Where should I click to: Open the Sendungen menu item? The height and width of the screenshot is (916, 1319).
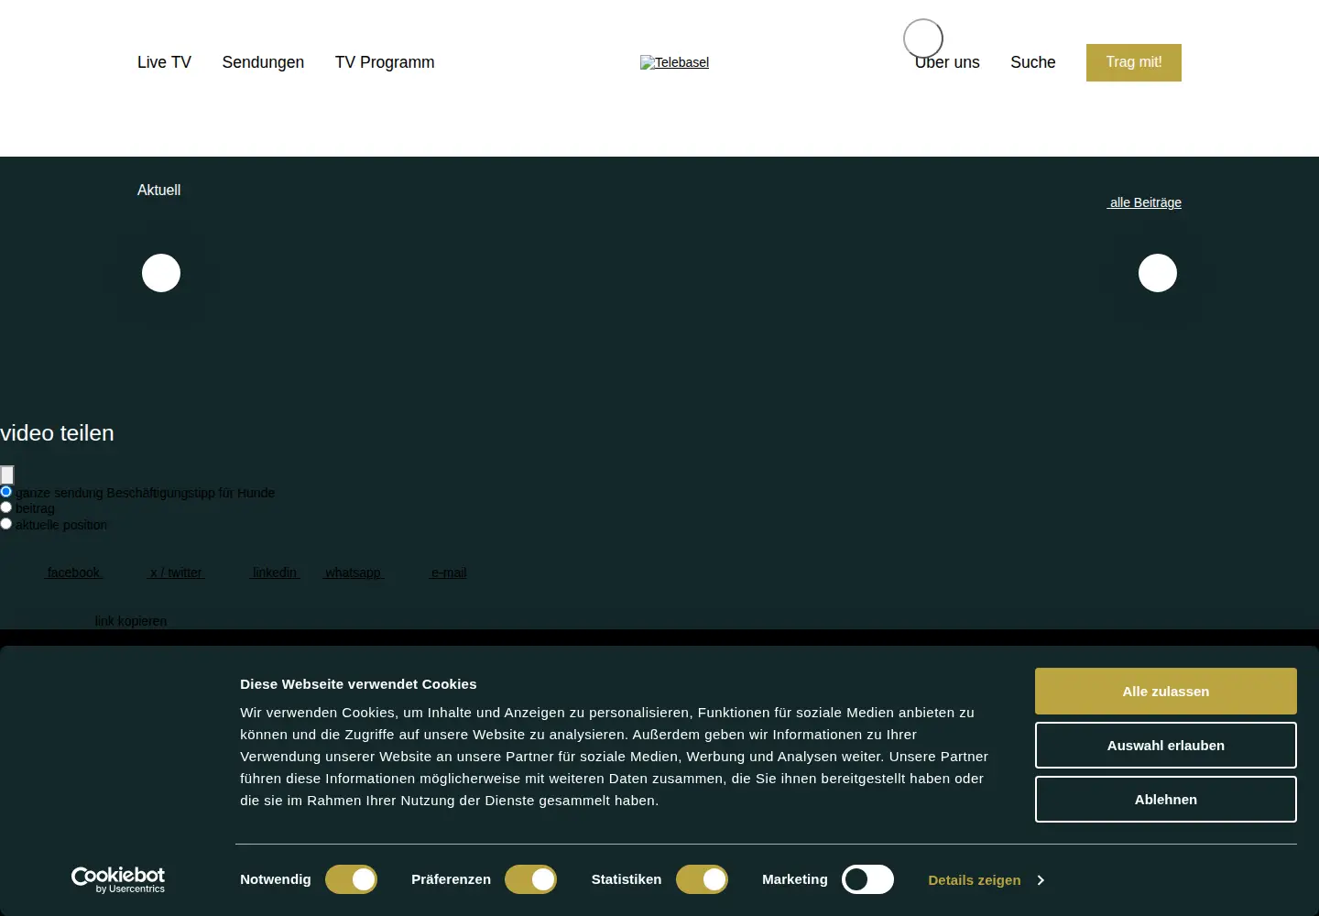(x=263, y=62)
